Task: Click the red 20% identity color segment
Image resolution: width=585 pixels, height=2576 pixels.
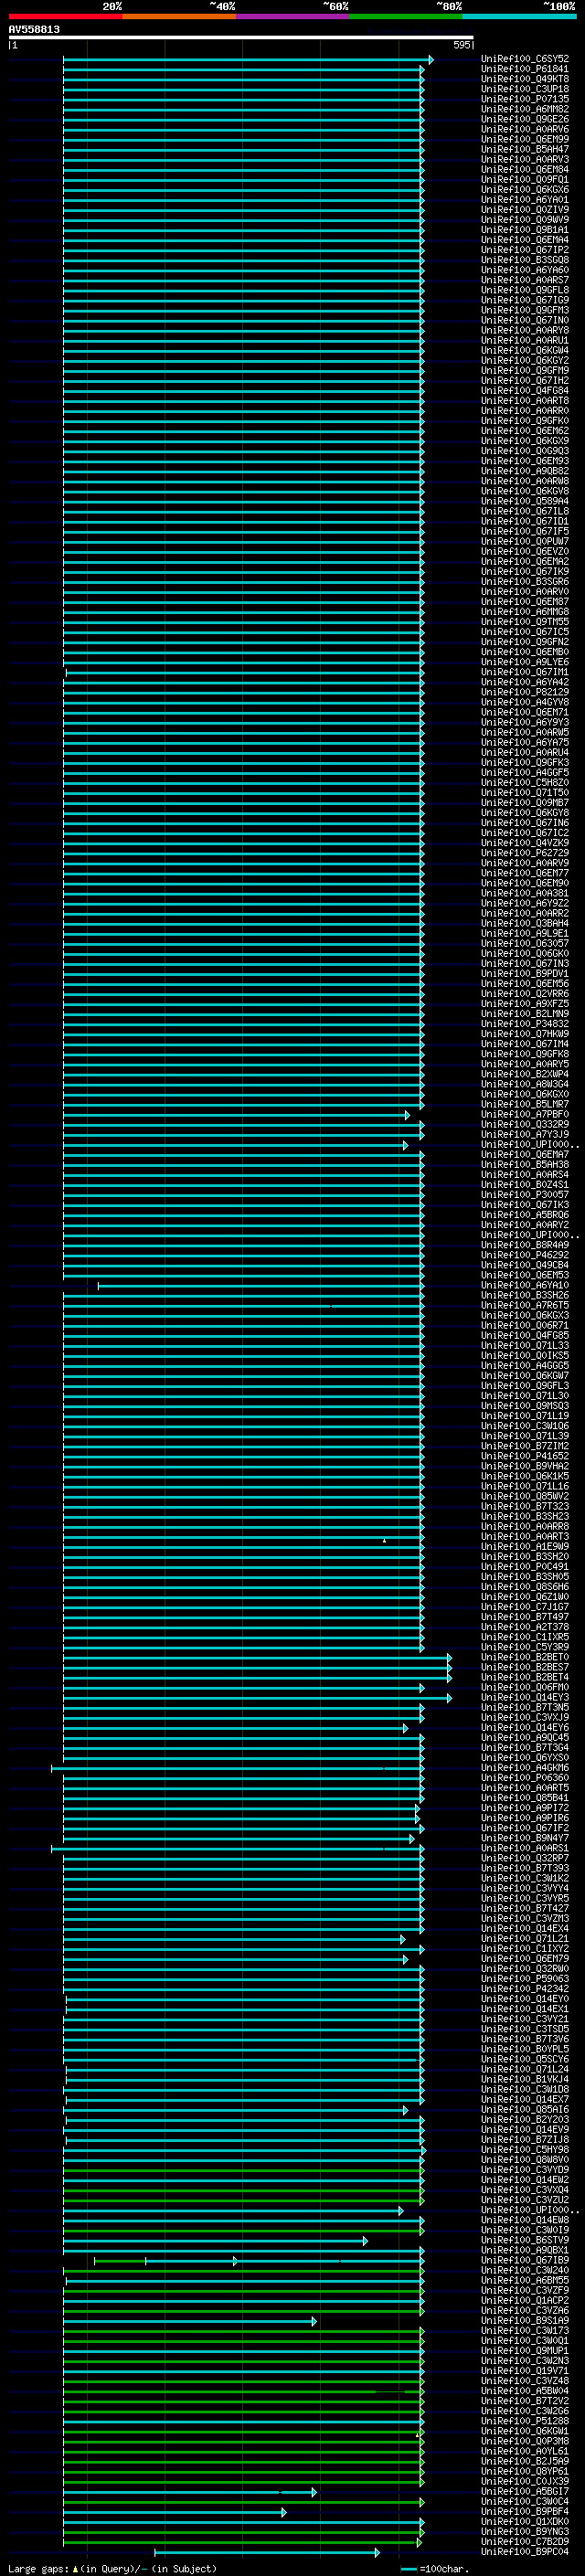Action: pos(65,16)
